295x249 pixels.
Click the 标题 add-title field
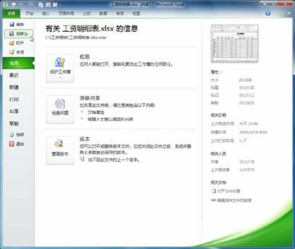click(246, 88)
